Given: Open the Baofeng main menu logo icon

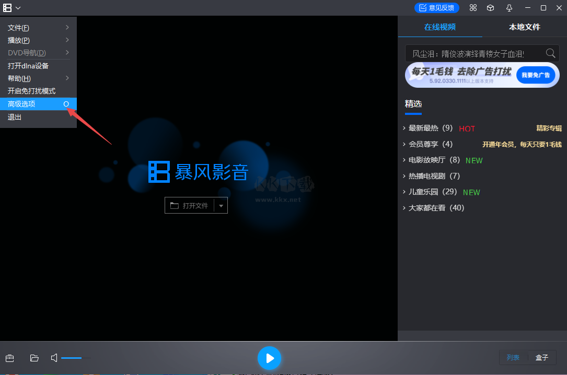Looking at the screenshot, I should 7,8.
